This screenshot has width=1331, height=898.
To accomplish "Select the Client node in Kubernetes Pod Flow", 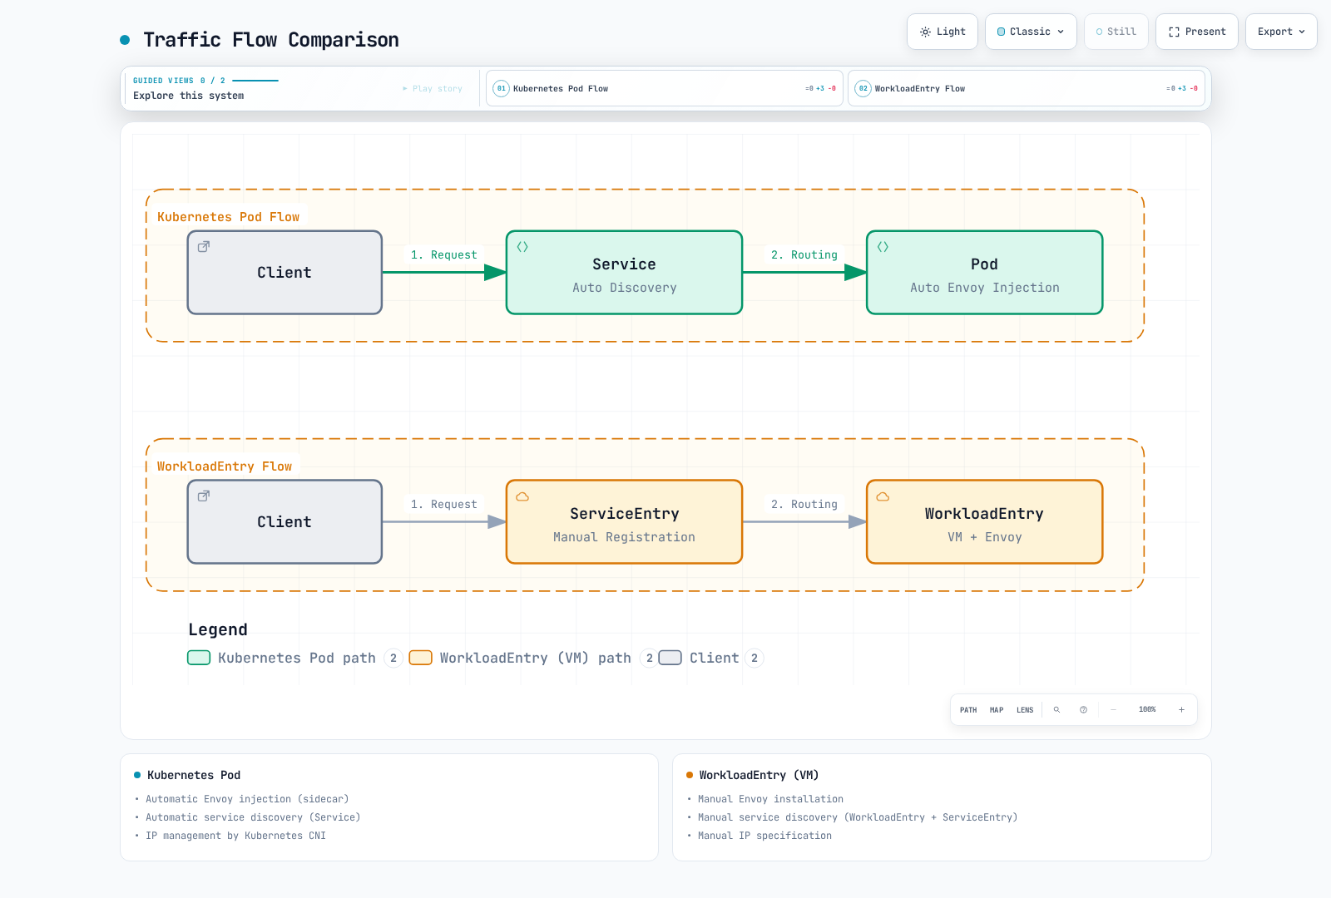I will (285, 273).
